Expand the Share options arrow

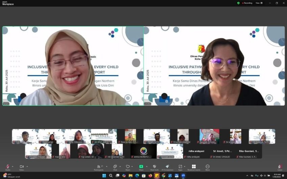point(146,166)
